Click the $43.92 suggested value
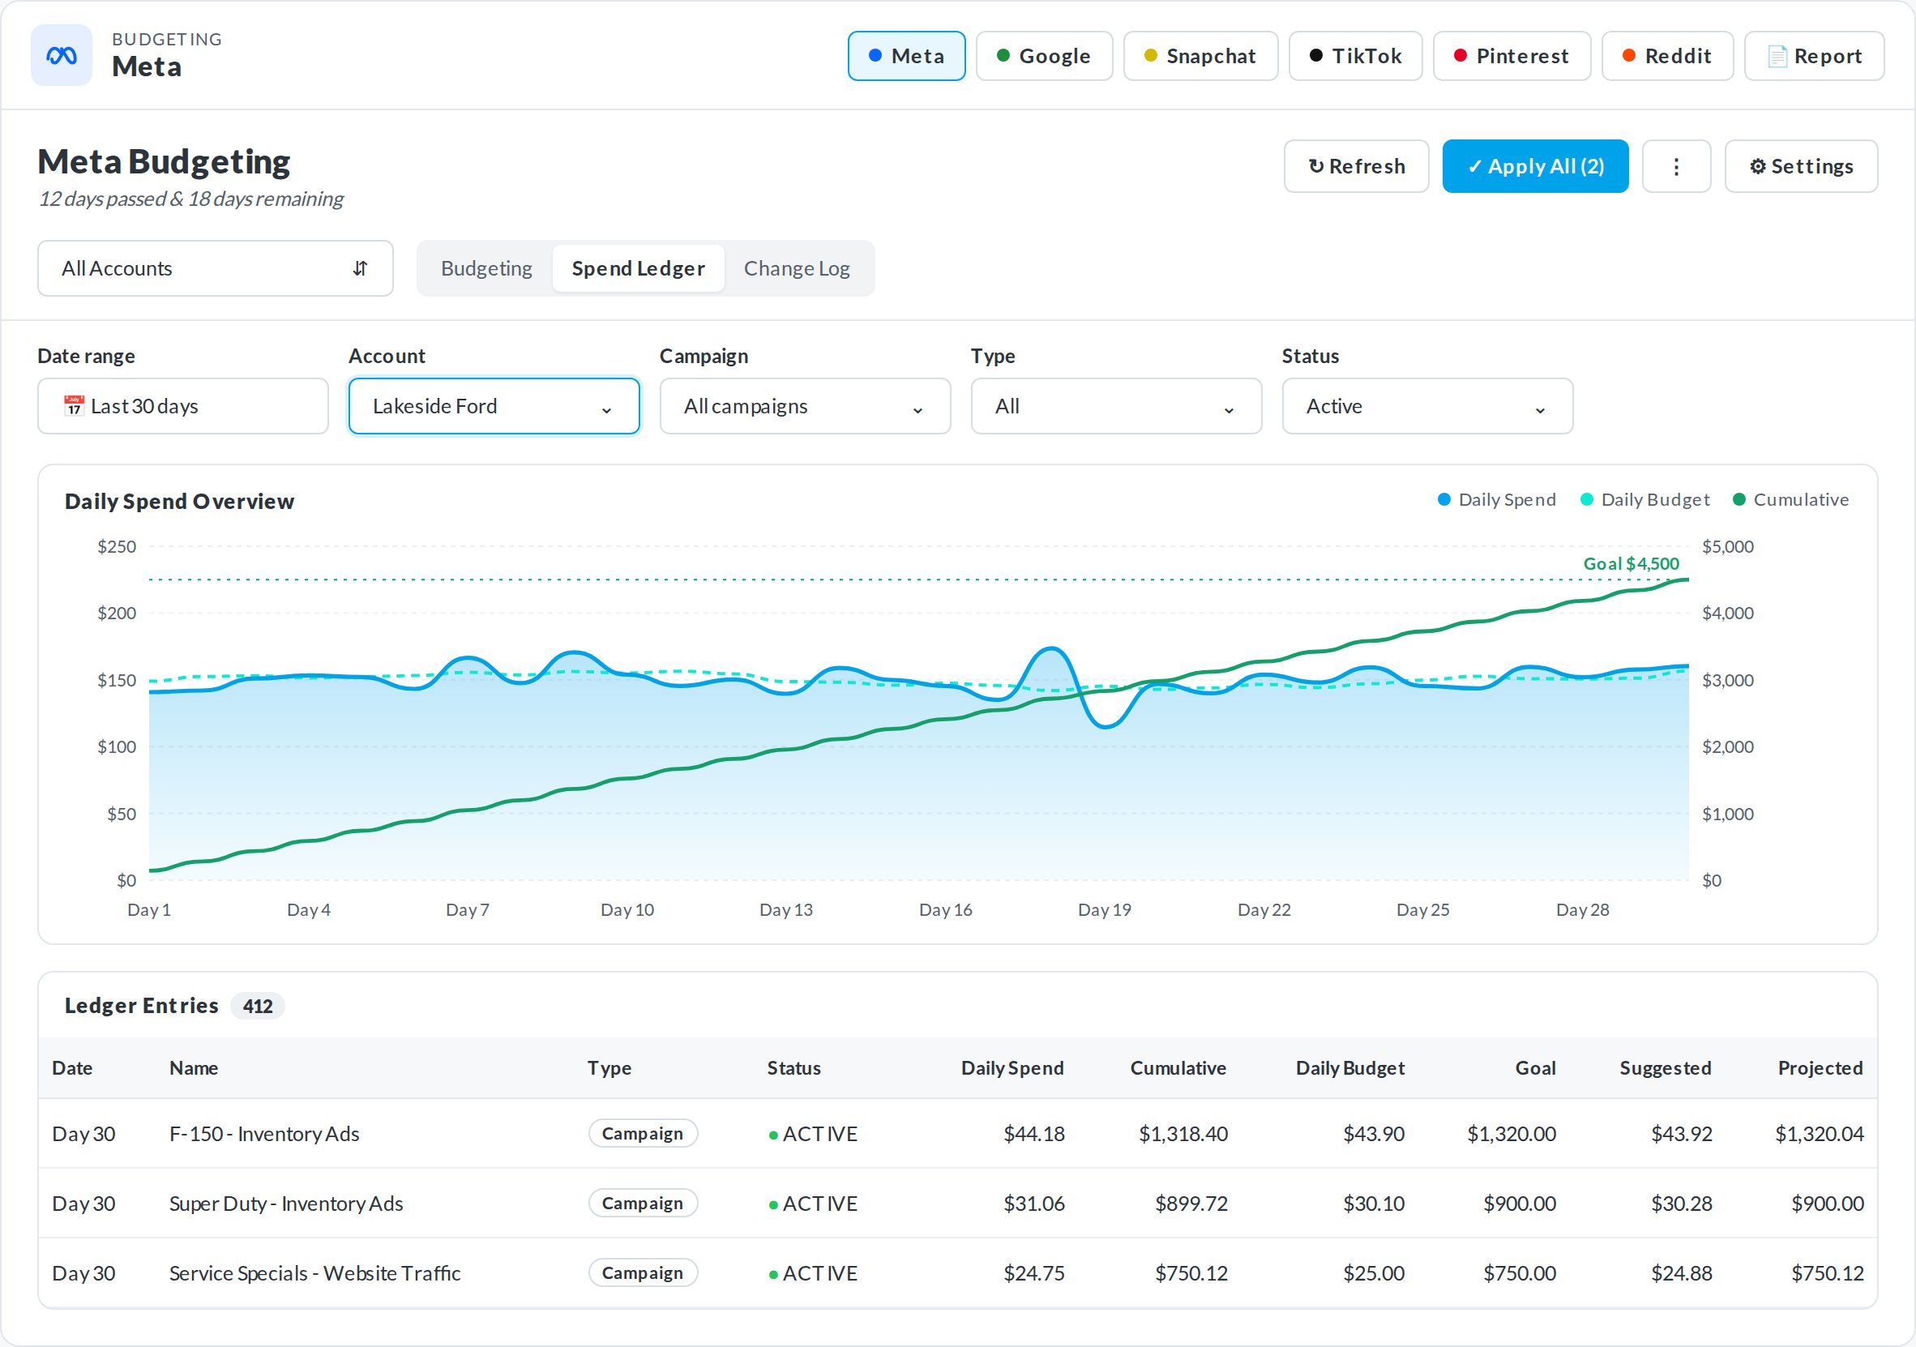 click(1681, 1133)
